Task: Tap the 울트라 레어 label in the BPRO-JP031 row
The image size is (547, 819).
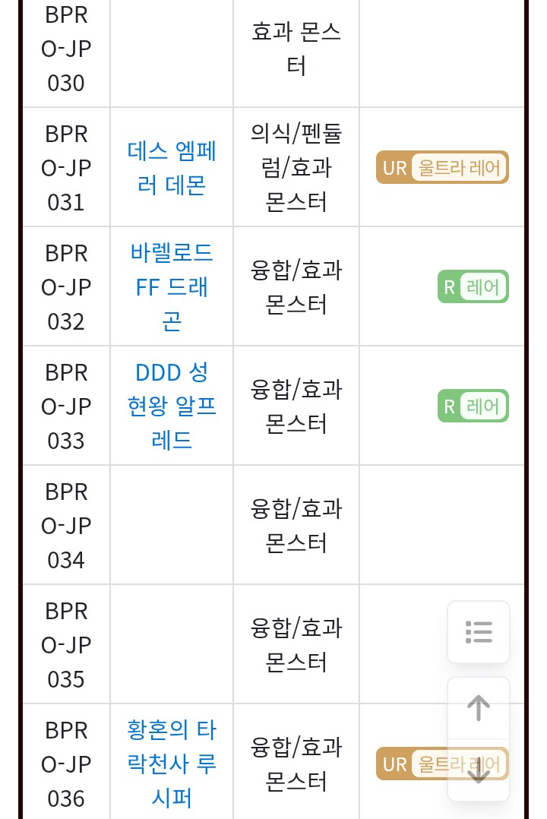Action: (x=460, y=167)
